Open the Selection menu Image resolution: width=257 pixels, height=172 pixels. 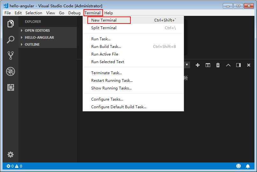[x=34, y=13]
